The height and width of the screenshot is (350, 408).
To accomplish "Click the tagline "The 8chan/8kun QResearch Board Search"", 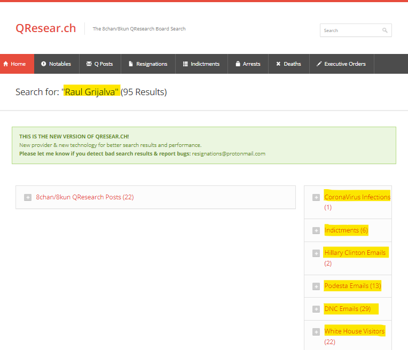I will click(x=139, y=29).
